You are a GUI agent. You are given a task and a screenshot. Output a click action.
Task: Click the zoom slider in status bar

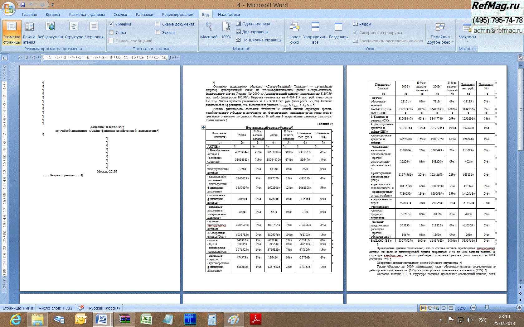pos(487,308)
